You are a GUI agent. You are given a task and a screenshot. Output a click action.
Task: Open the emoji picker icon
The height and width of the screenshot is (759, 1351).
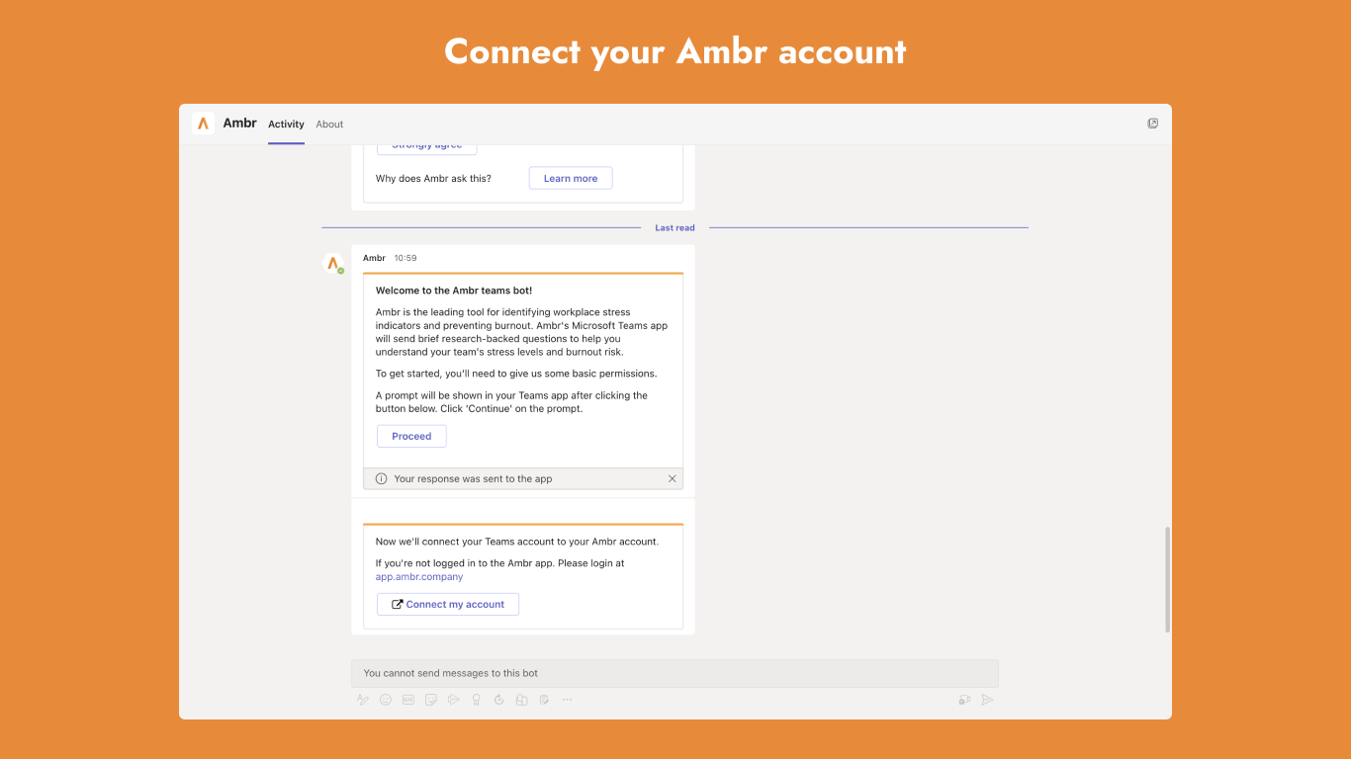pos(386,700)
